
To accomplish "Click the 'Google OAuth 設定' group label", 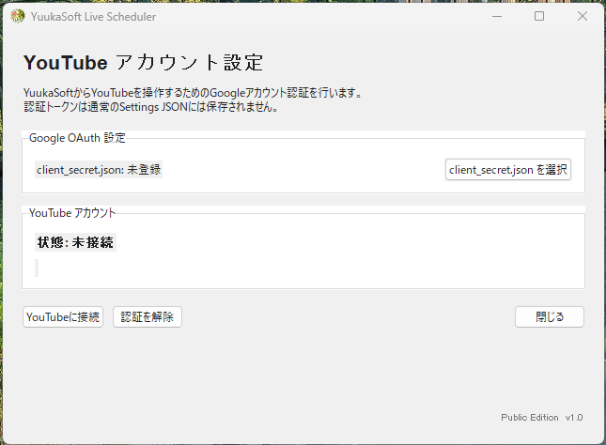I will pyautogui.click(x=77, y=138).
